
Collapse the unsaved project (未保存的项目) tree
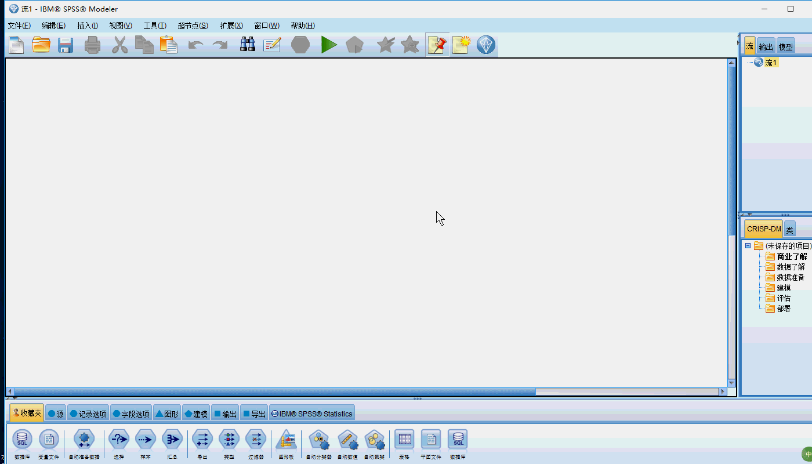click(x=748, y=246)
